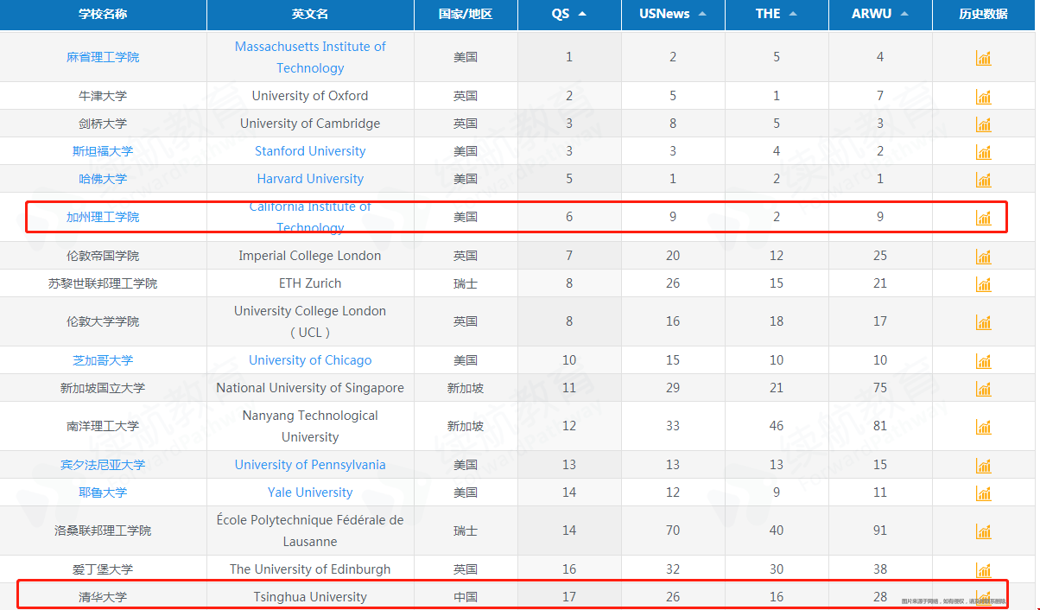Image resolution: width=1040 pixels, height=610 pixels.
Task: View history data icon for 剑桥大学
Action: pyautogui.click(x=983, y=124)
